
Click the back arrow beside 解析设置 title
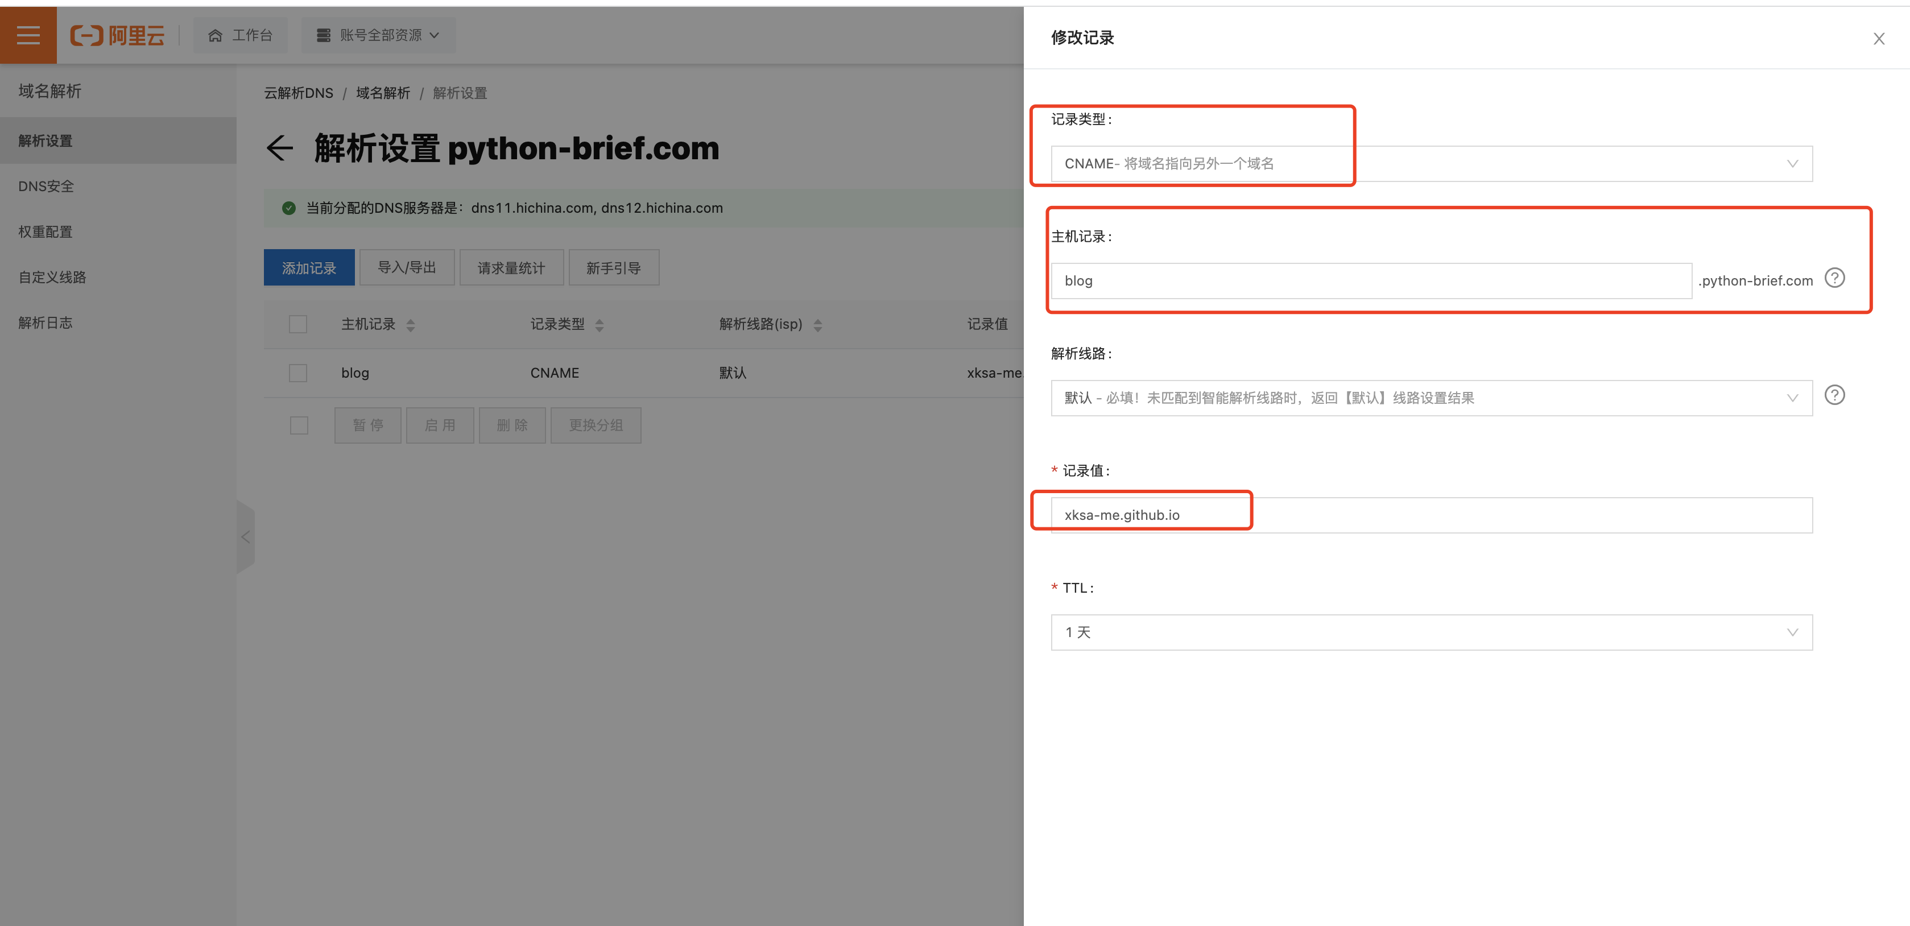pyautogui.click(x=279, y=148)
